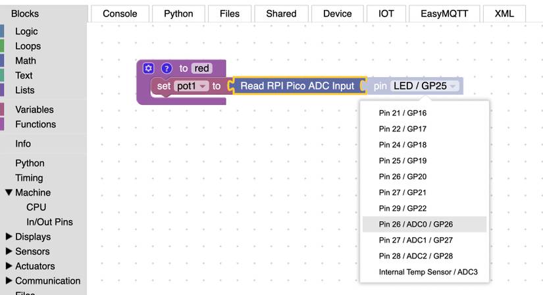Viewport: 543px width, 295px height.
Task: Choose Pin 22 / GP17 option
Action: [x=425, y=129]
